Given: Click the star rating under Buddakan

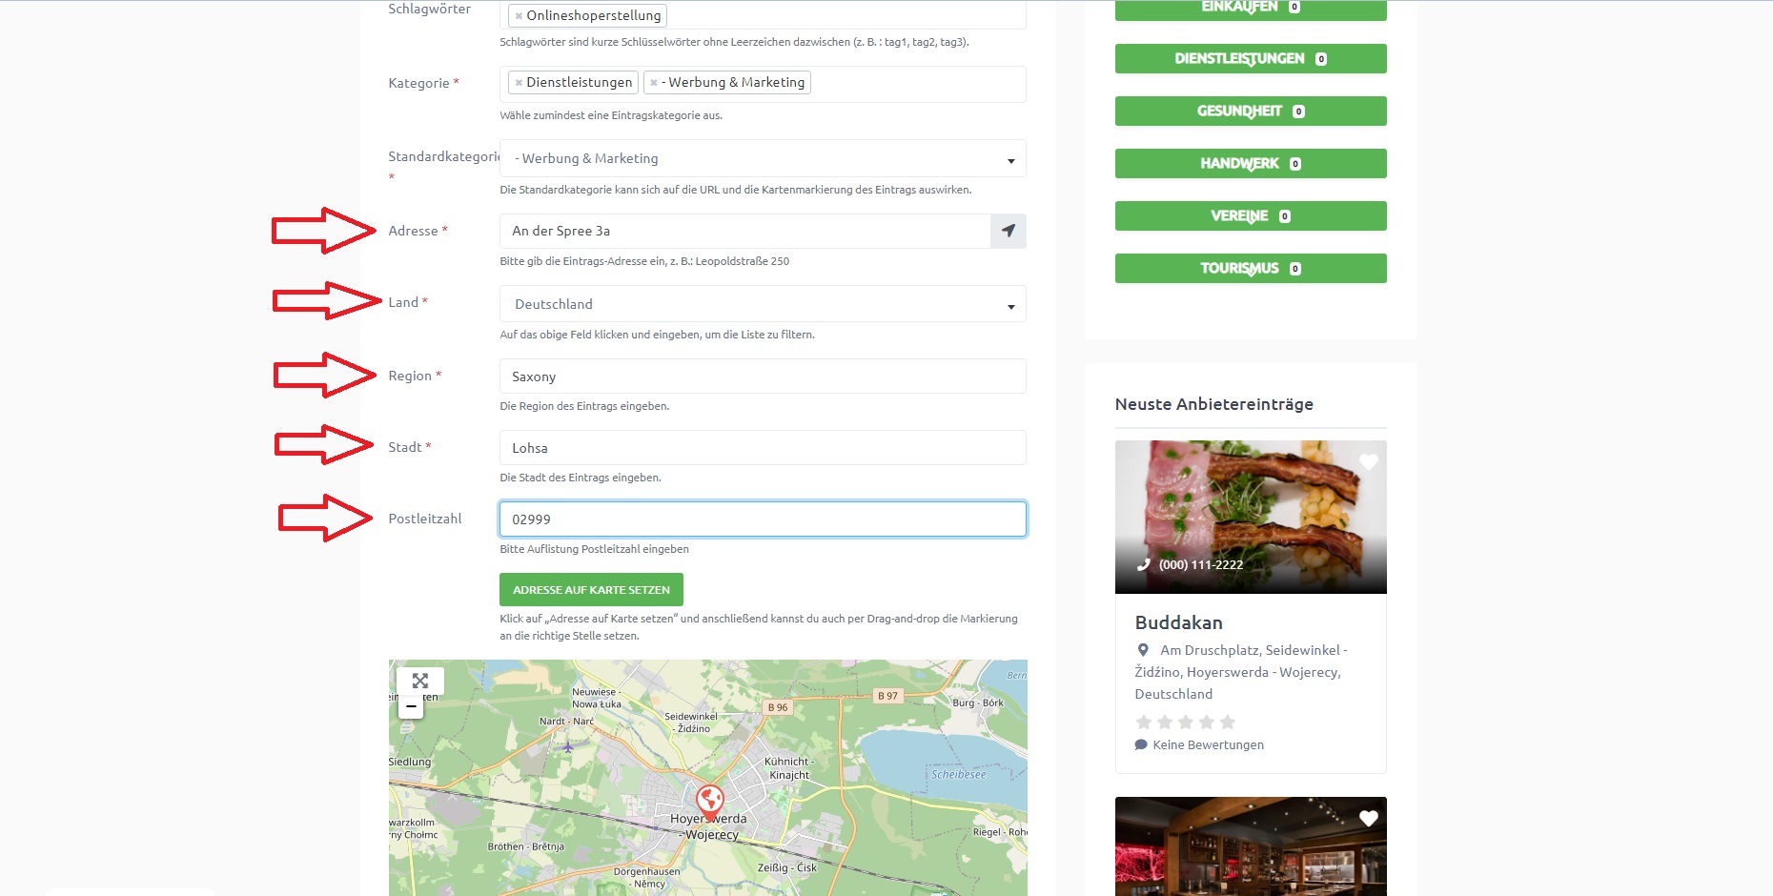Looking at the screenshot, I should point(1186,723).
